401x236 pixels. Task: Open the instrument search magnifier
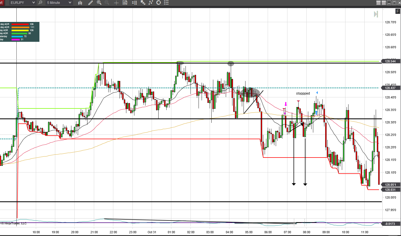[x=41, y=2]
